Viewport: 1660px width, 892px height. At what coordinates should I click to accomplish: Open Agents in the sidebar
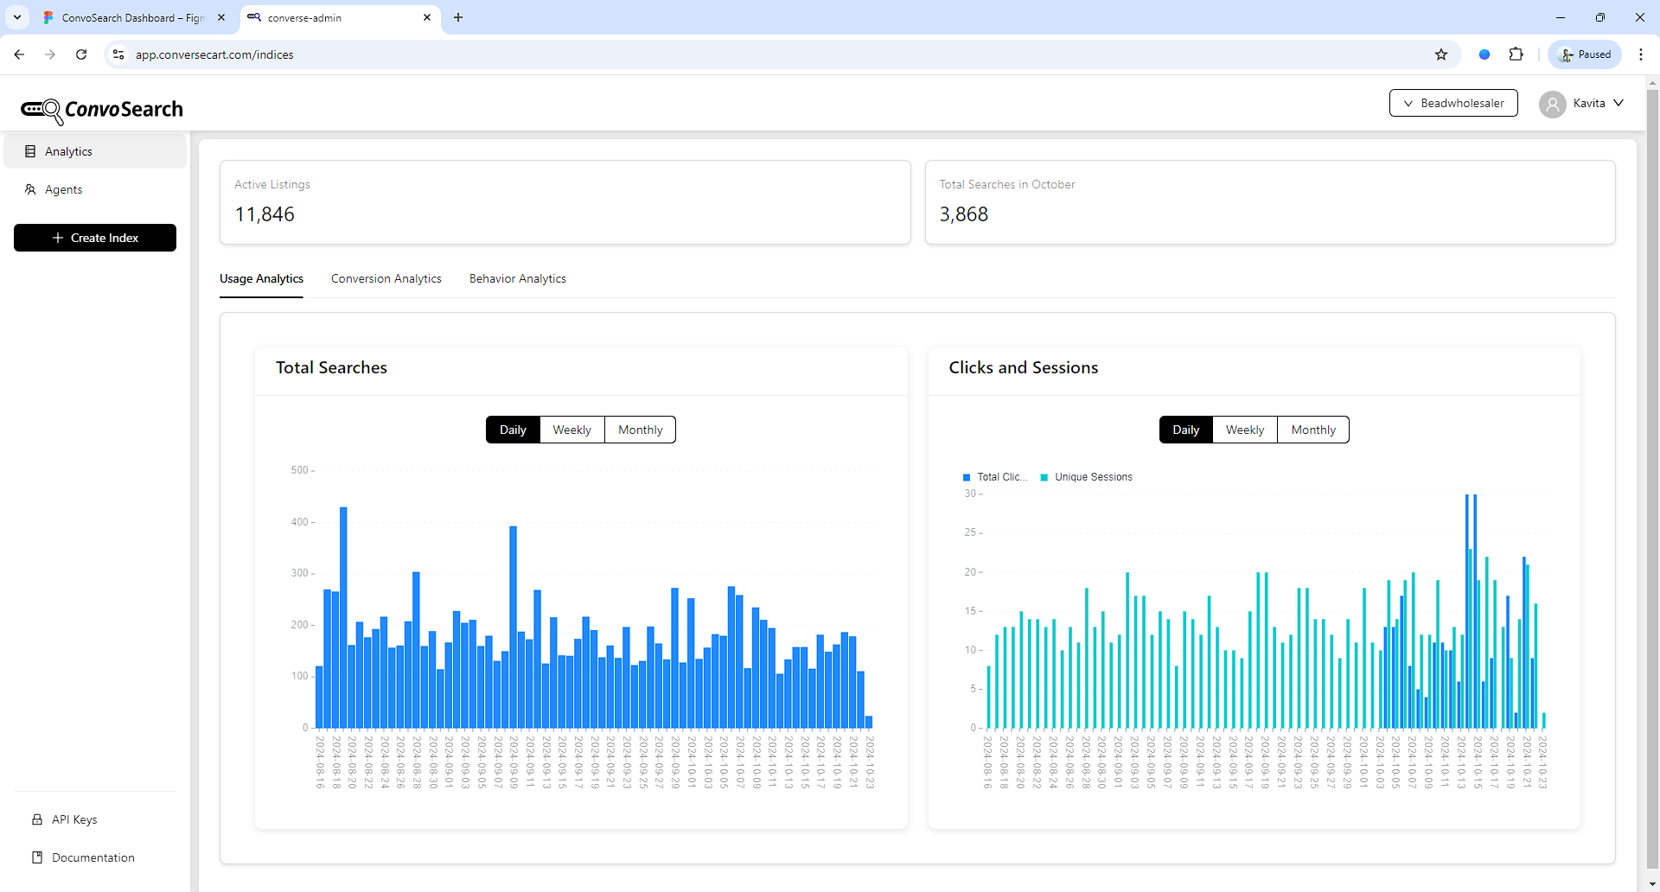[x=95, y=189]
